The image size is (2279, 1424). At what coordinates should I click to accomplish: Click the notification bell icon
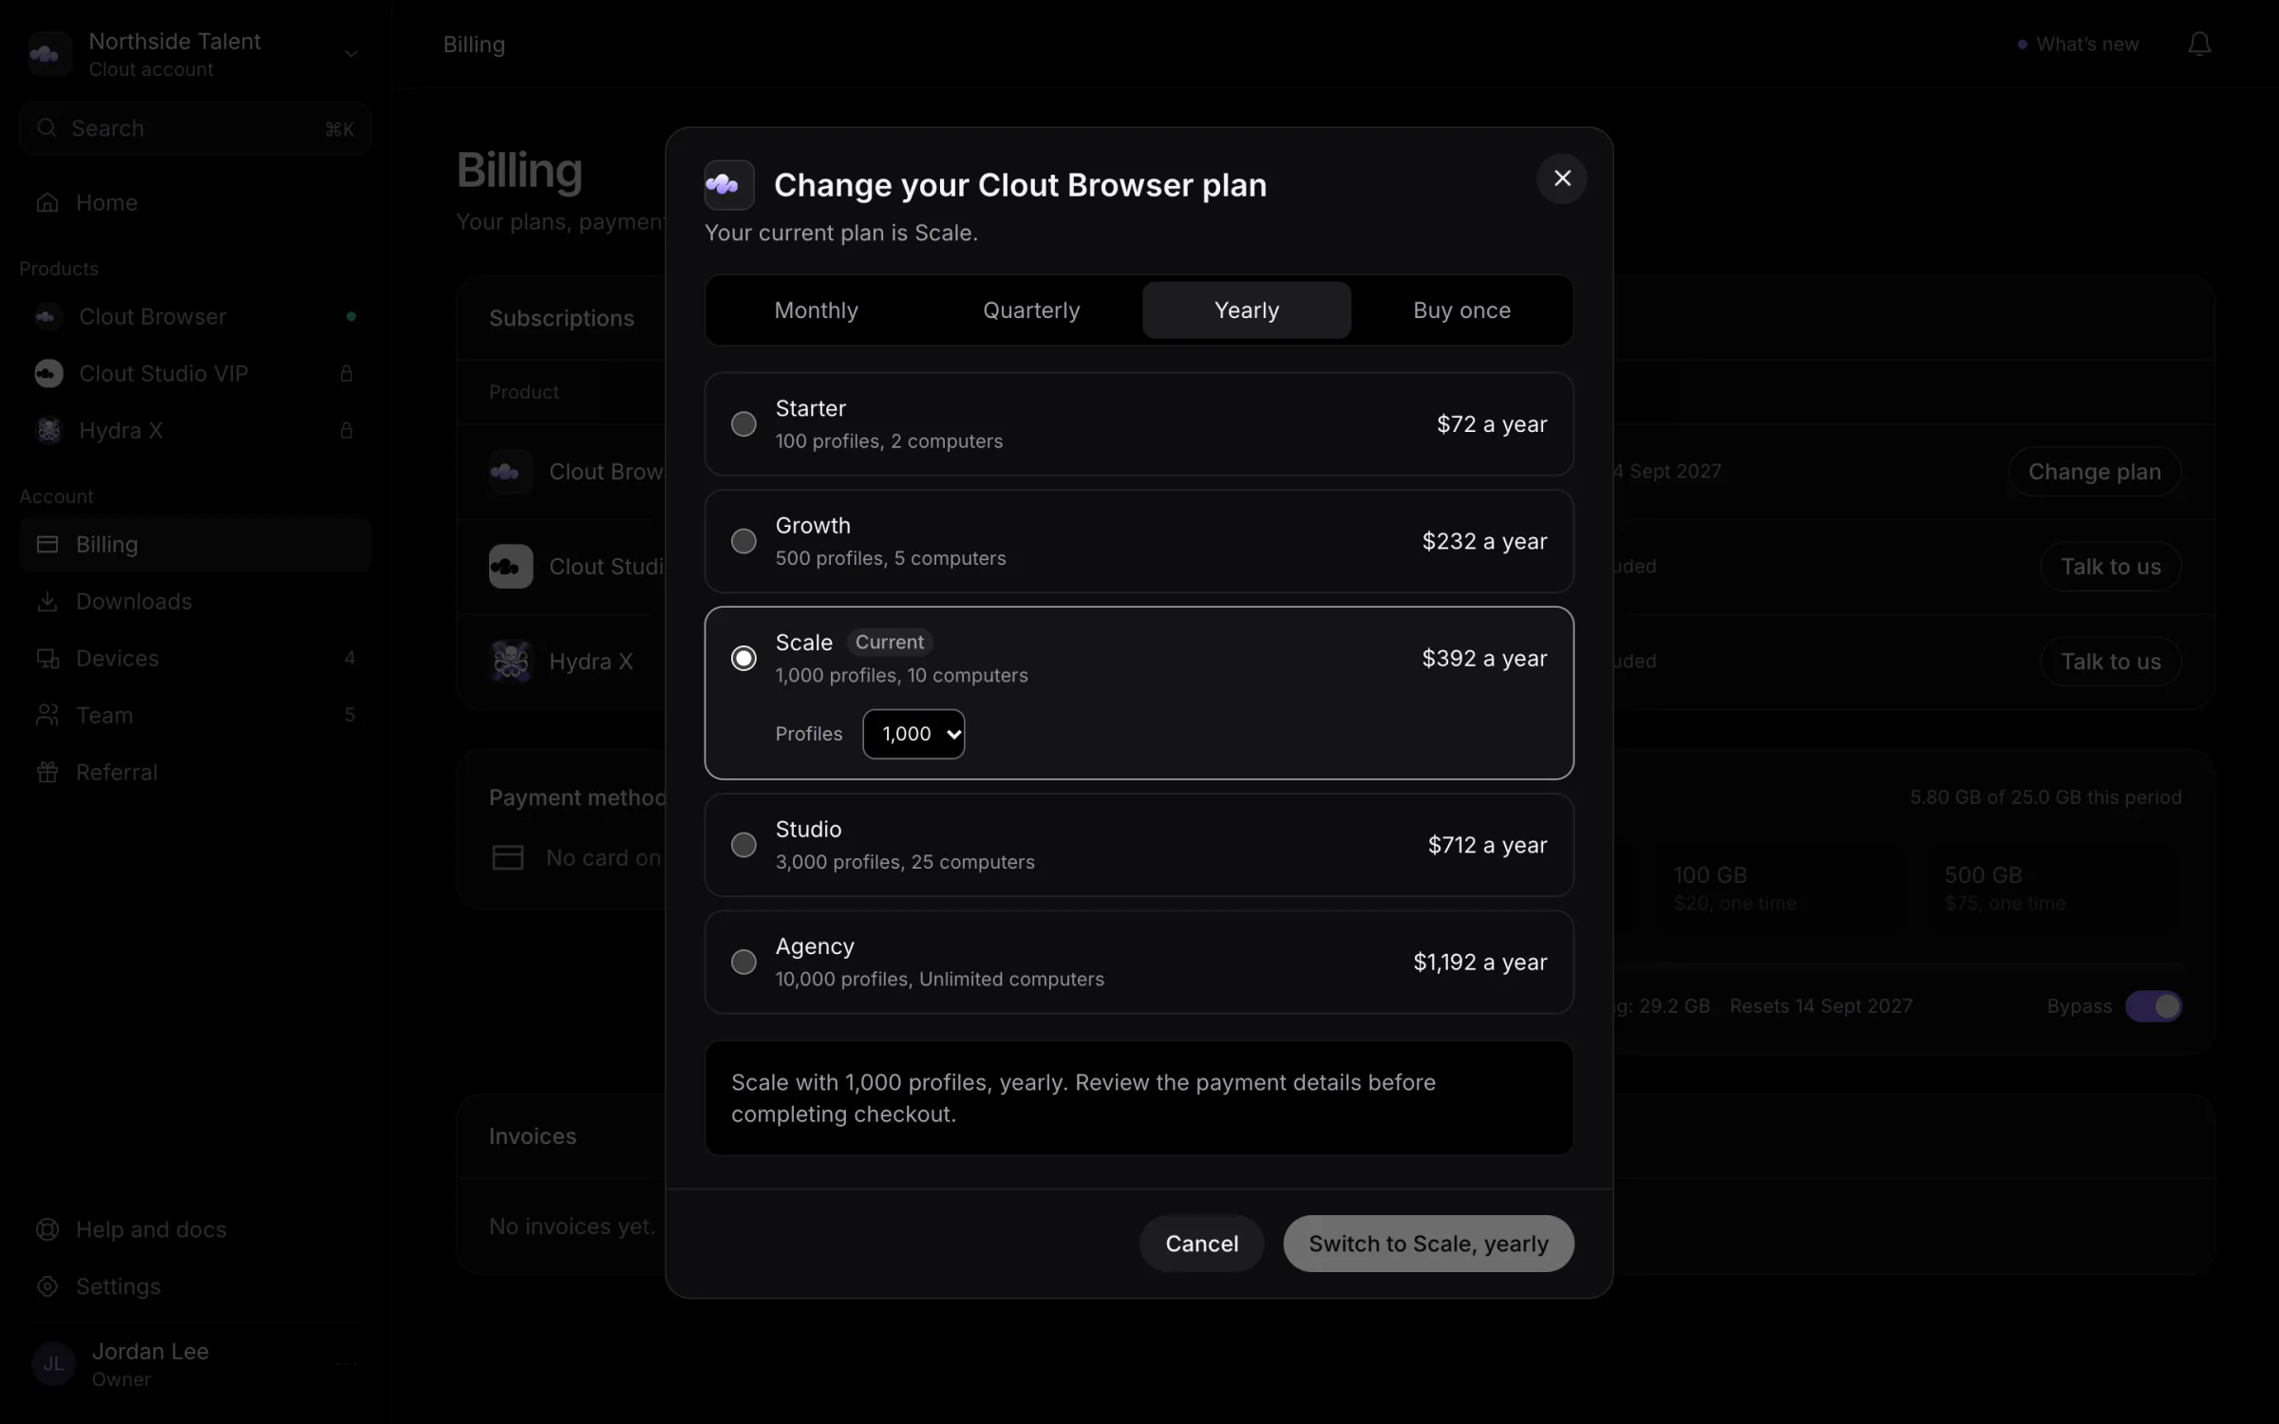2199,45
